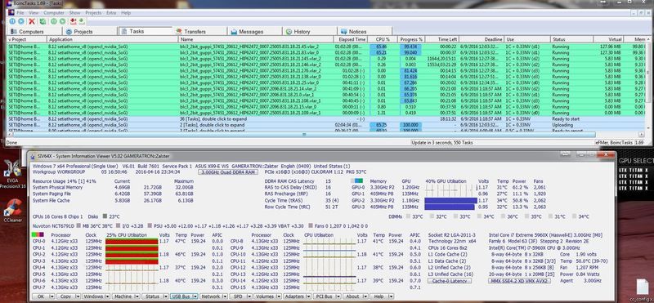This screenshot has height=303, width=654.
Task: Click the green update project toolbar icon
Action: point(43,21)
